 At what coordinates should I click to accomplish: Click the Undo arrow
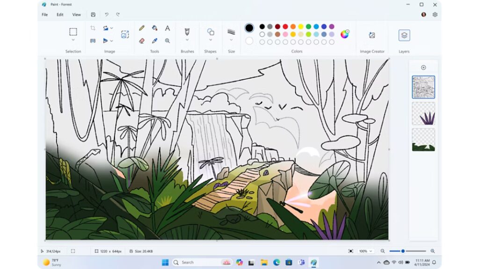coord(106,14)
